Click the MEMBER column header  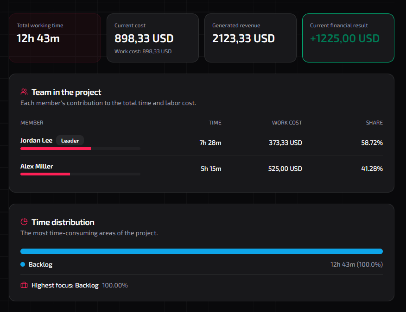[32, 123]
